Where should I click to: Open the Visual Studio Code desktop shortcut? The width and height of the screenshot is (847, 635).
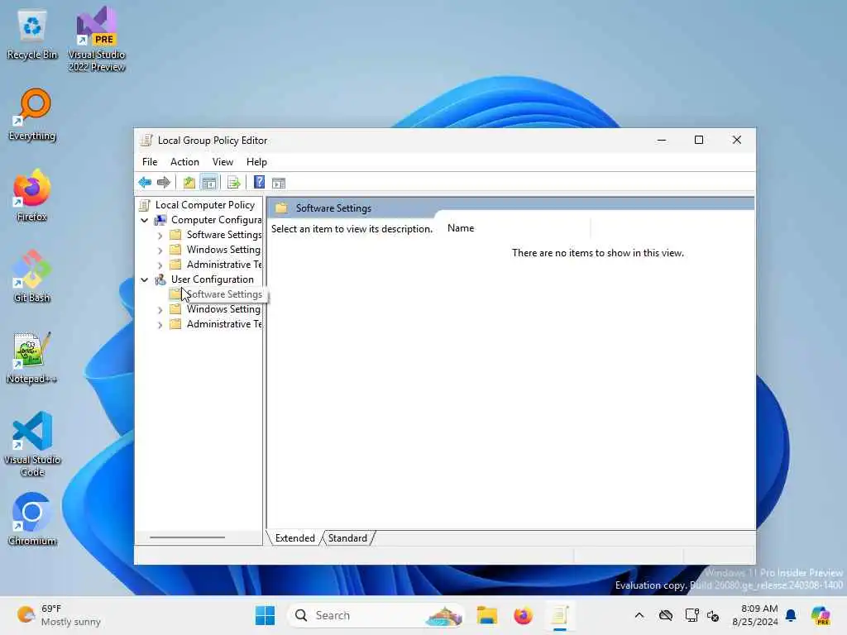tap(32, 444)
